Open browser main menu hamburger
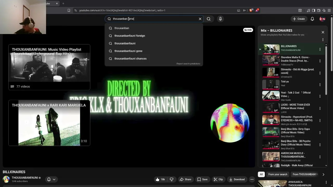Viewport: 333px width, 187px height. [329, 10]
